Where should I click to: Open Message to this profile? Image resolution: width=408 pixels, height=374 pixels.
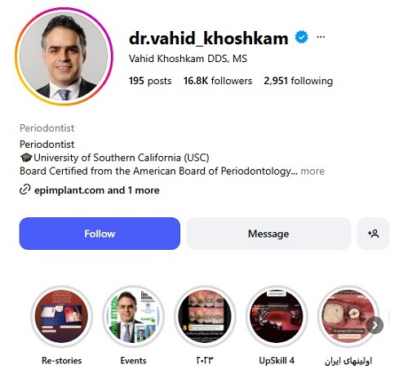click(x=268, y=234)
